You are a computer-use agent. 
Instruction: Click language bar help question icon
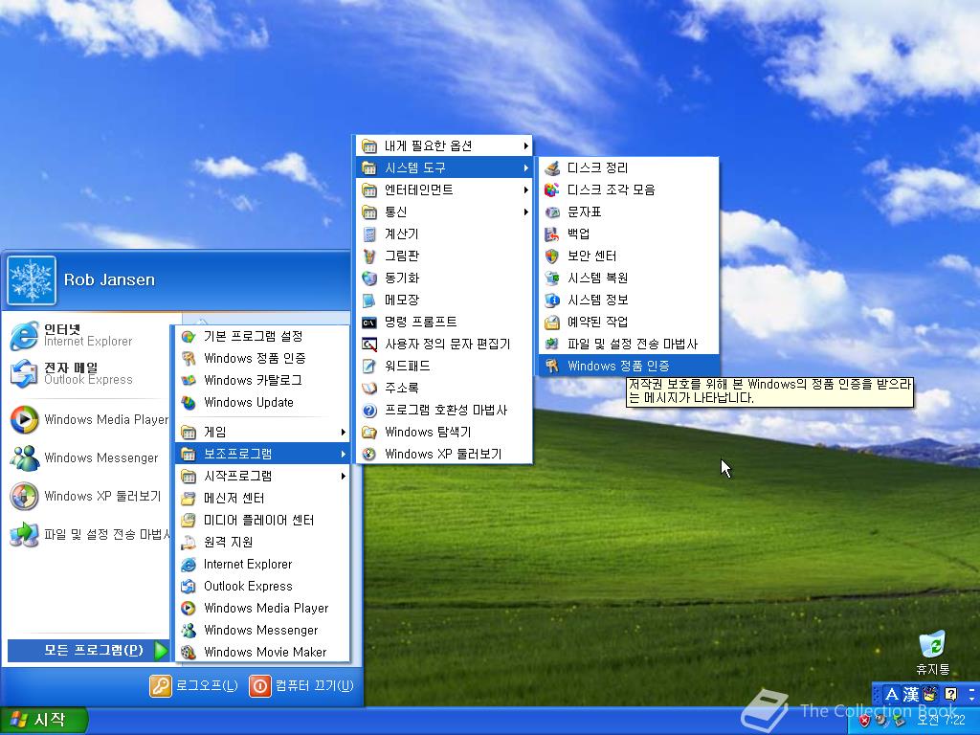coord(950,694)
